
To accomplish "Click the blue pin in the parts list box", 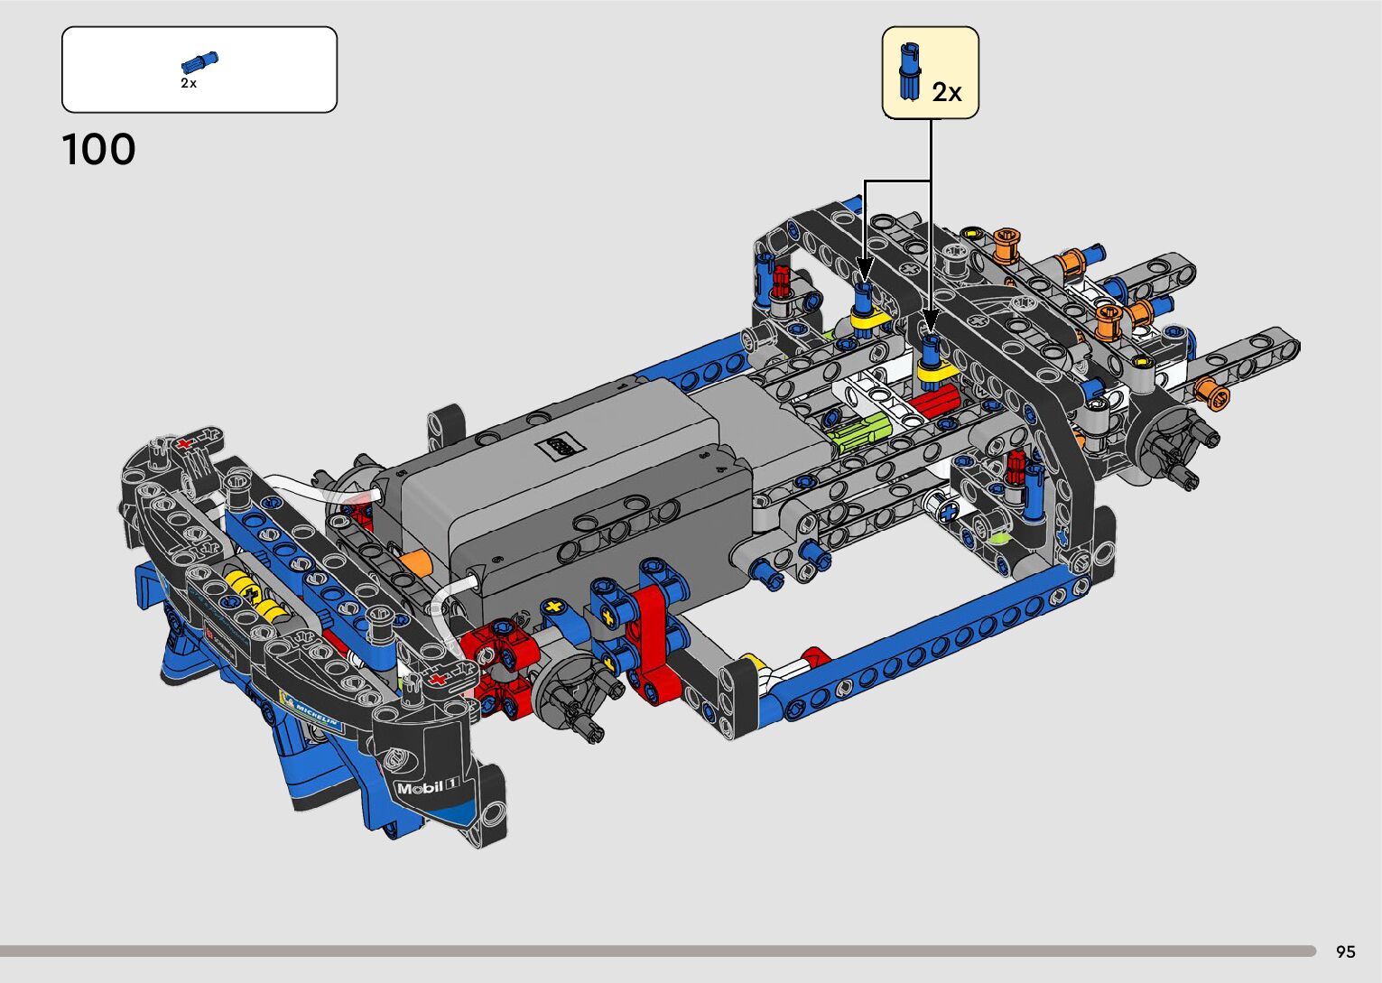I will click(x=199, y=61).
